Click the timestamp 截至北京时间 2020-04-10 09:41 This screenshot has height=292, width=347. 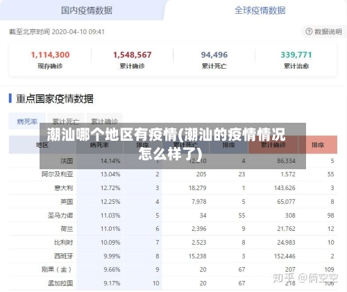[57, 32]
